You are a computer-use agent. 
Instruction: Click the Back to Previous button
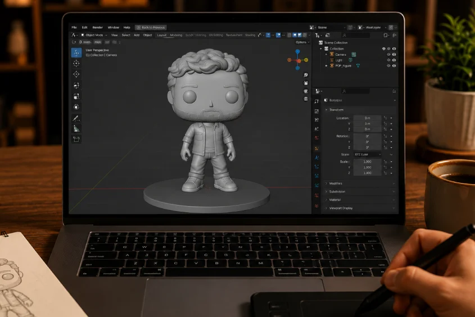tap(151, 28)
